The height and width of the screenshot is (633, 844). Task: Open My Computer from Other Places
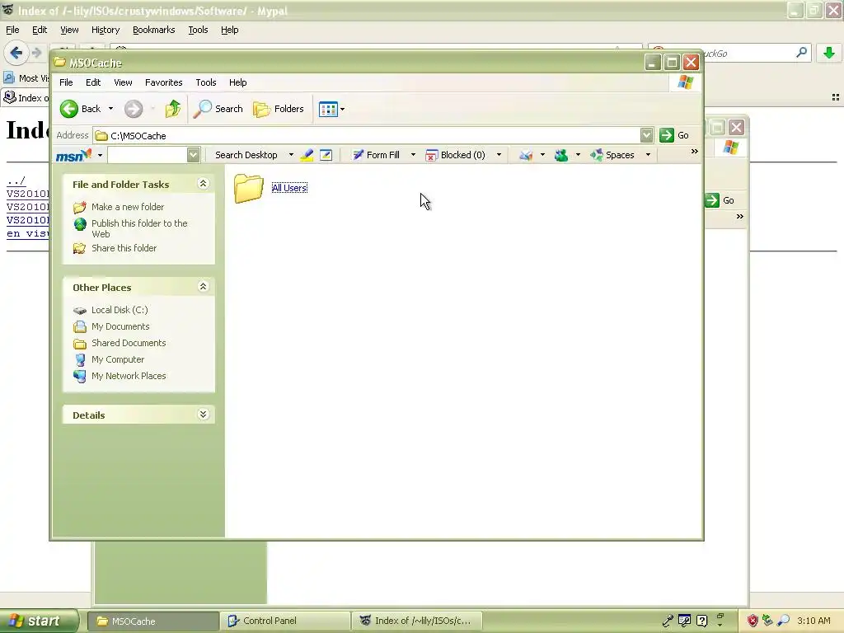[x=118, y=359]
